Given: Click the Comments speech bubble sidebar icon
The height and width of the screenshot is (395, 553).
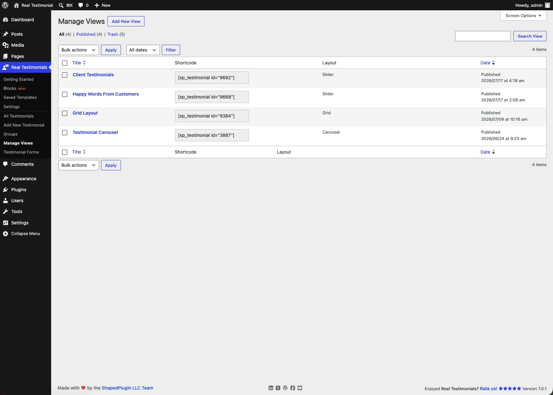Looking at the screenshot, I should click(x=5, y=164).
